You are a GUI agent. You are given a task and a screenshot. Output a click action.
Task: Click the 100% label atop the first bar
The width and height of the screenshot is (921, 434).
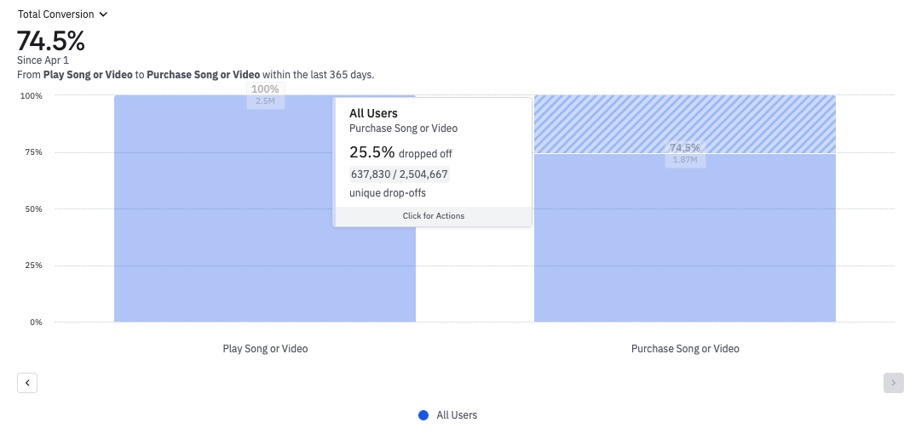click(265, 89)
